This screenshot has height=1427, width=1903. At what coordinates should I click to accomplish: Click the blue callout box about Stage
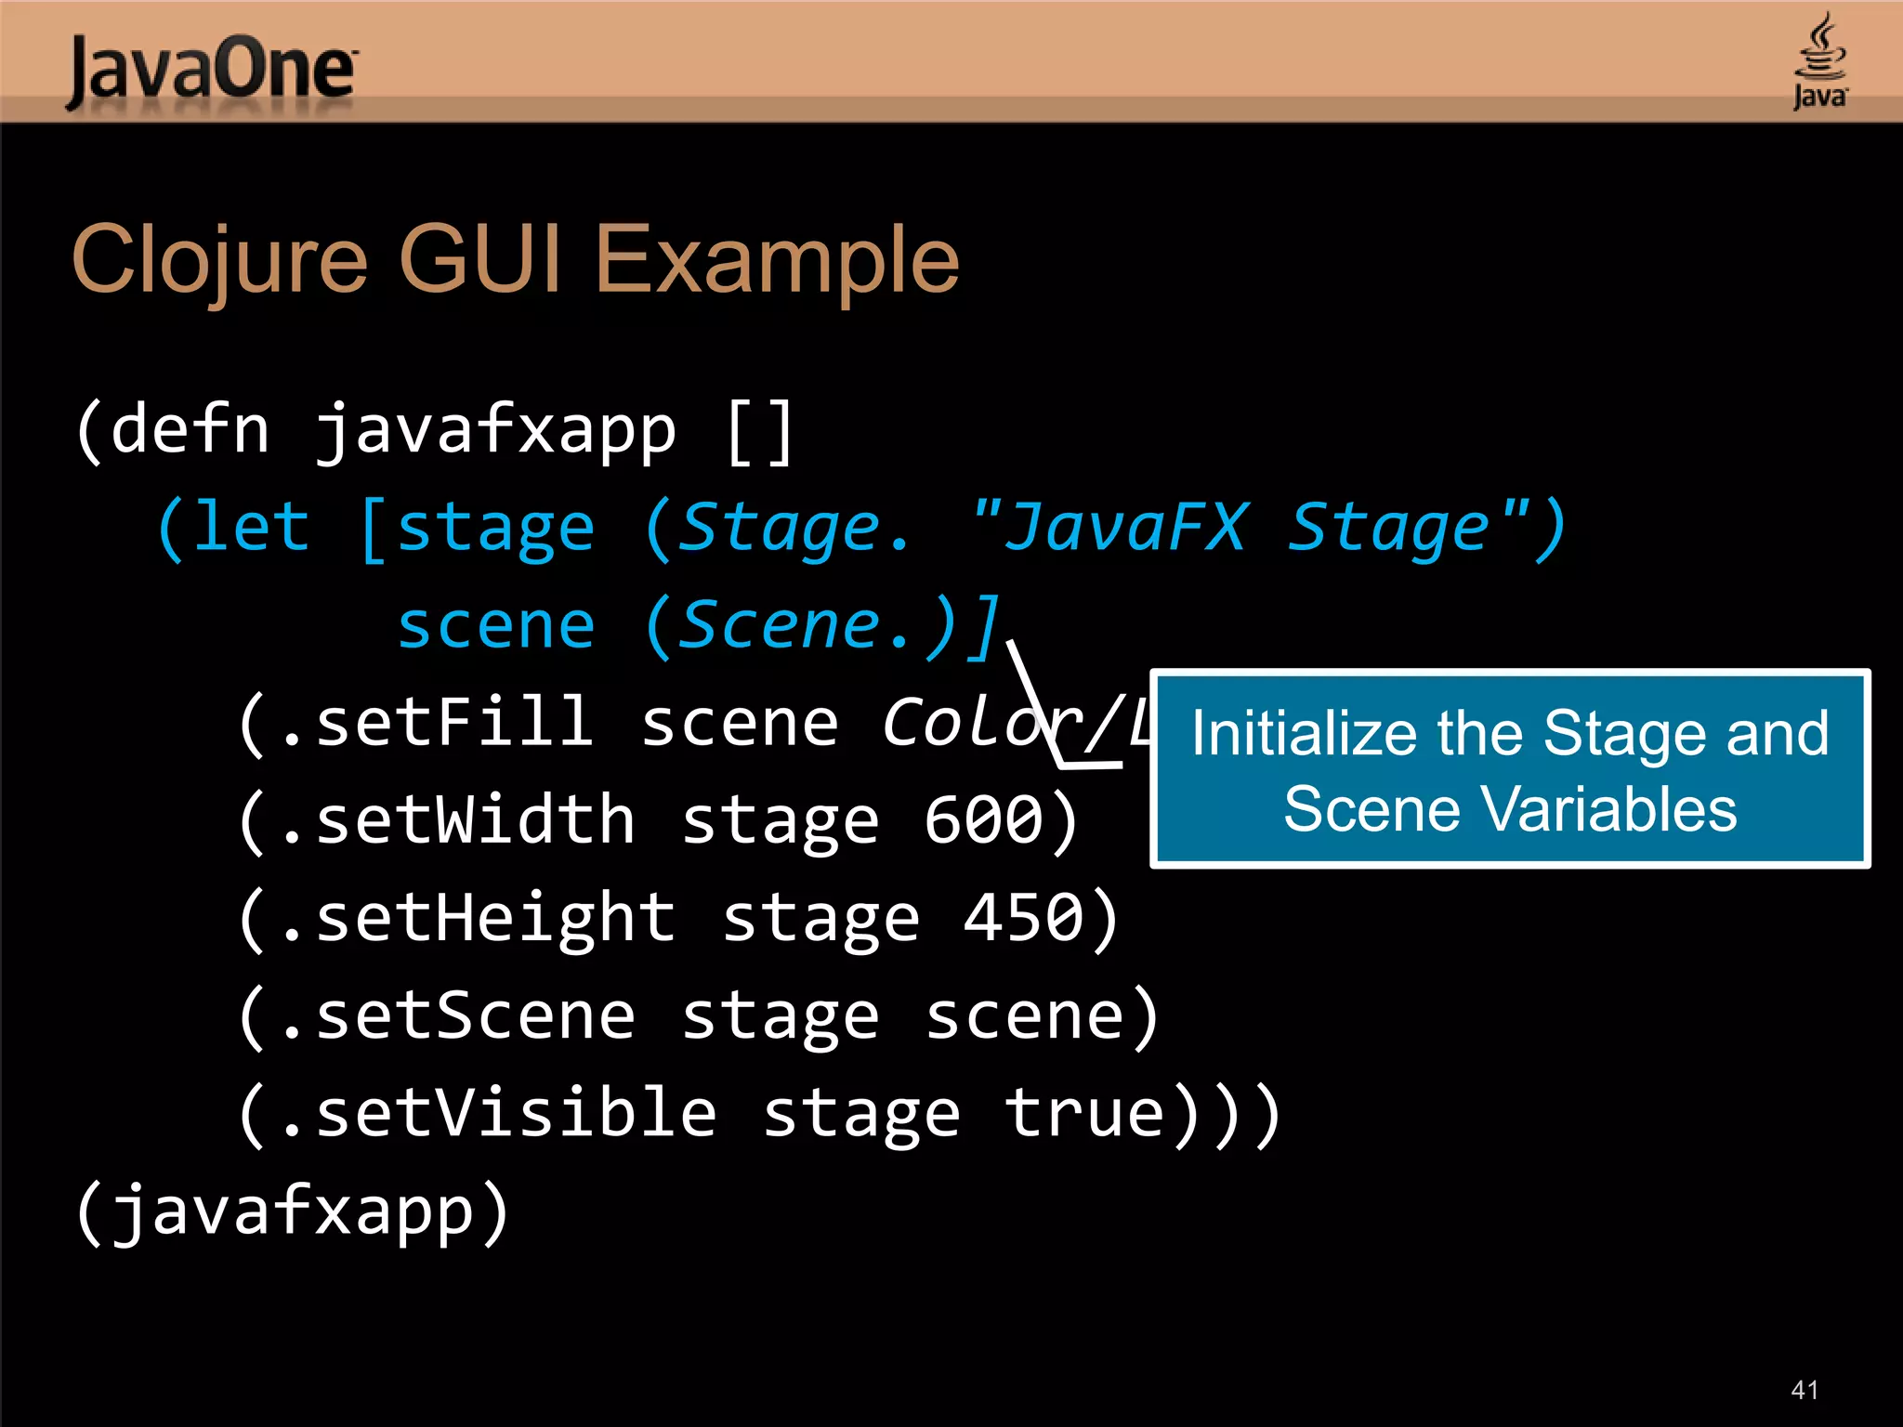1510,769
